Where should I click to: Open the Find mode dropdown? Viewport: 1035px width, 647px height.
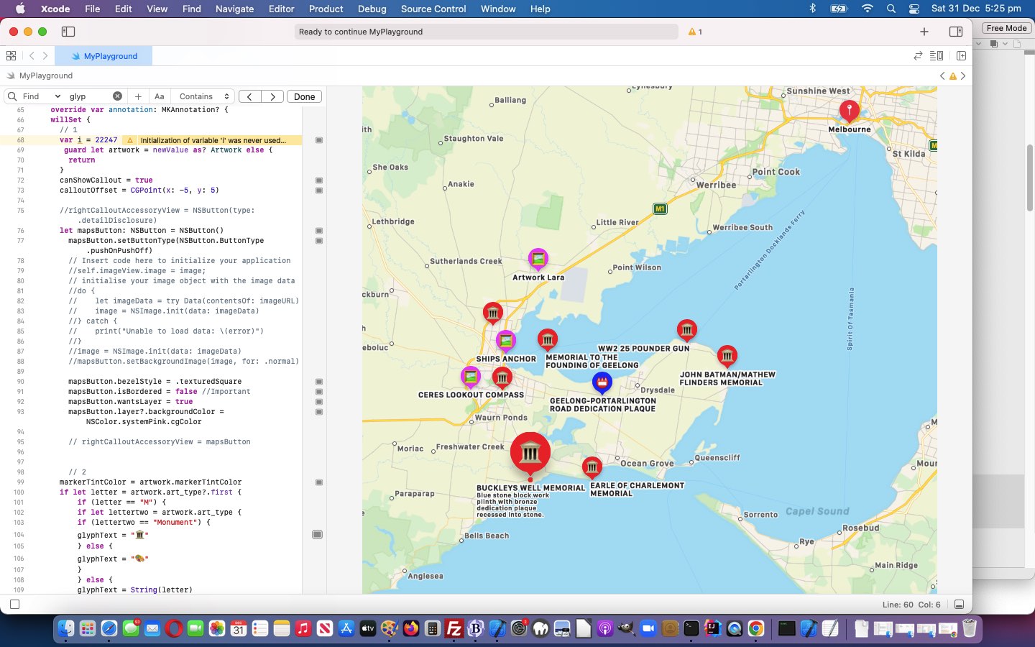[x=42, y=96]
